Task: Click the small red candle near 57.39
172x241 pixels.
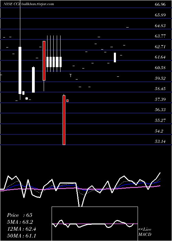Action: tap(67, 101)
